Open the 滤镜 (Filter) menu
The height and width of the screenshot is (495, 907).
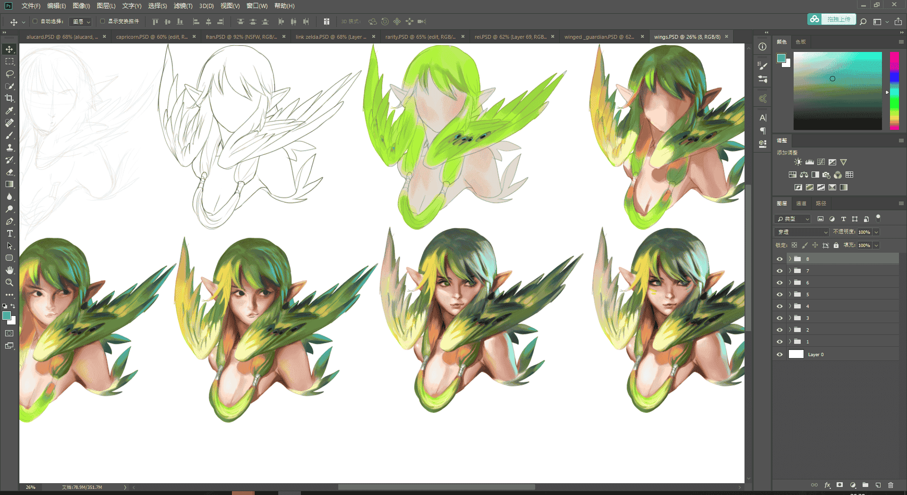pyautogui.click(x=183, y=6)
